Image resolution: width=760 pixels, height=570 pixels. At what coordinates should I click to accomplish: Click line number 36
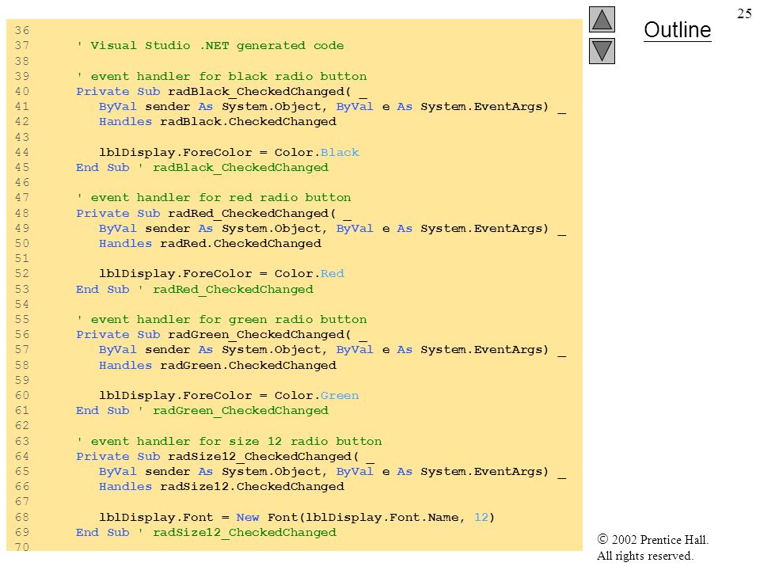pos(22,31)
